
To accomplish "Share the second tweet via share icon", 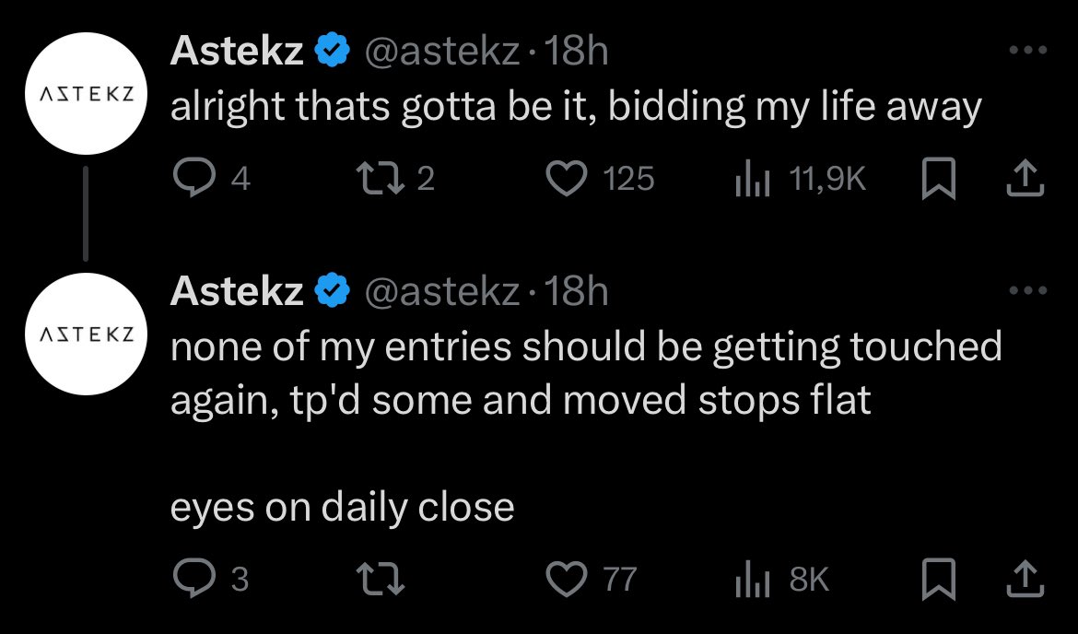I will click(x=1025, y=579).
